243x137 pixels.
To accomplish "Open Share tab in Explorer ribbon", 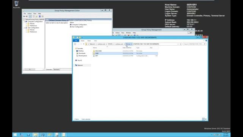I will [x=89, y=41].
